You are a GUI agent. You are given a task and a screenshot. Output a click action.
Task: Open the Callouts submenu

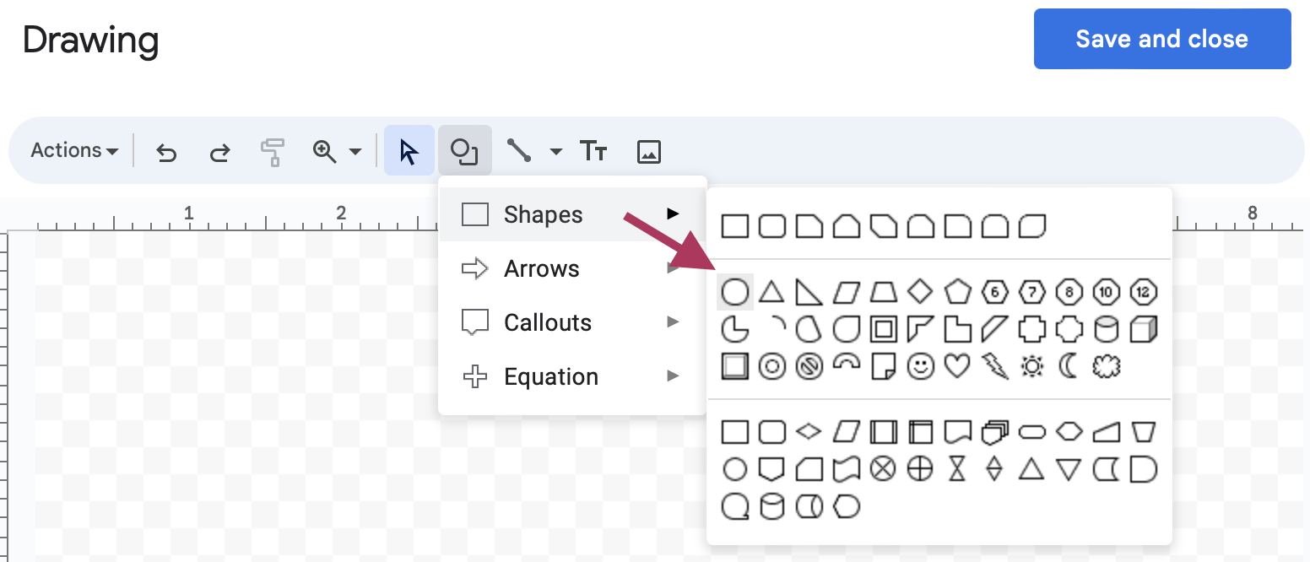pos(548,322)
